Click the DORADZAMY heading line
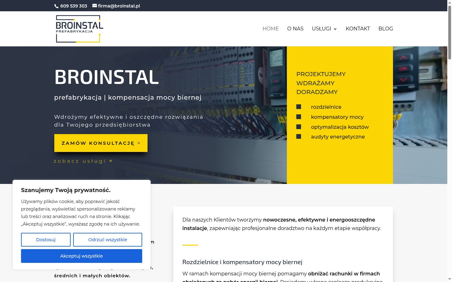 (317, 92)
